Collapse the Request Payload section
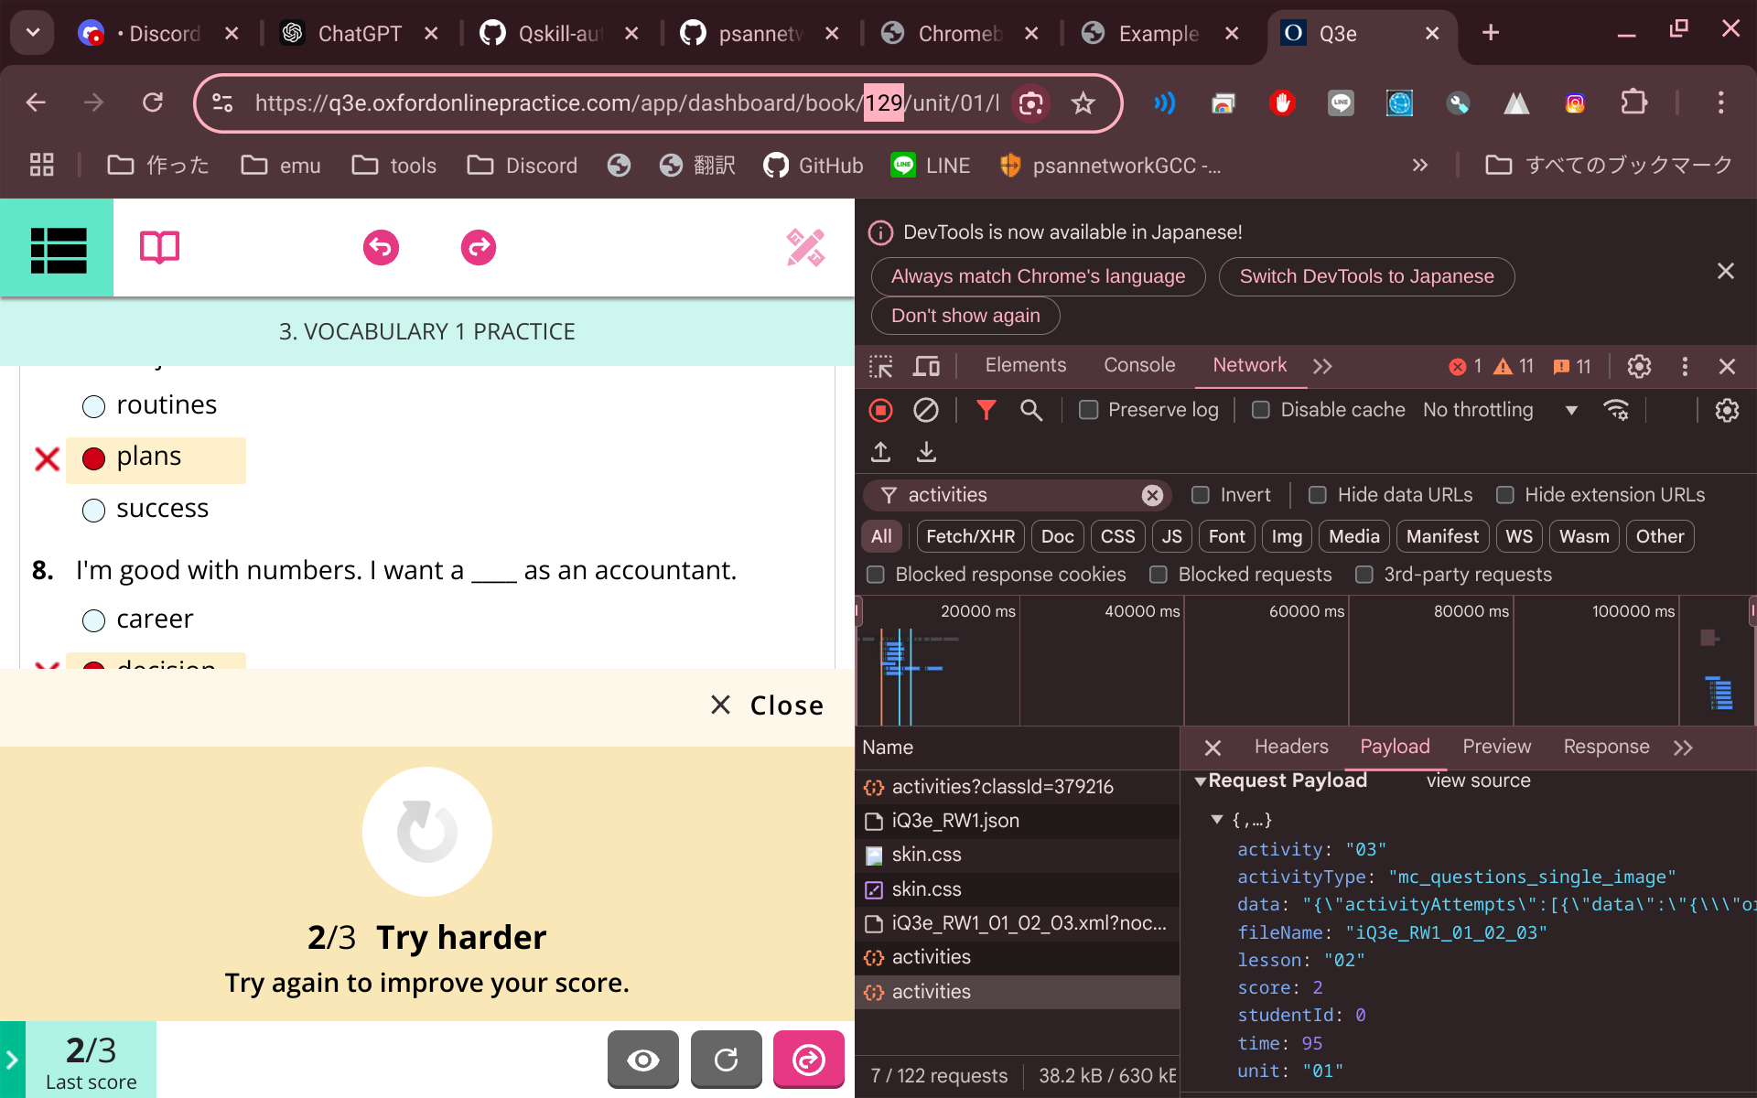Screen dimensions: 1757x1098 (x=1202, y=780)
